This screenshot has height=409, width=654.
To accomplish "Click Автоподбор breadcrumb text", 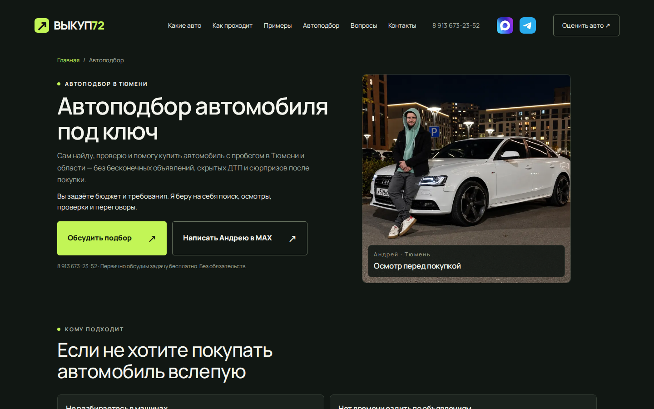I will coord(106,60).
